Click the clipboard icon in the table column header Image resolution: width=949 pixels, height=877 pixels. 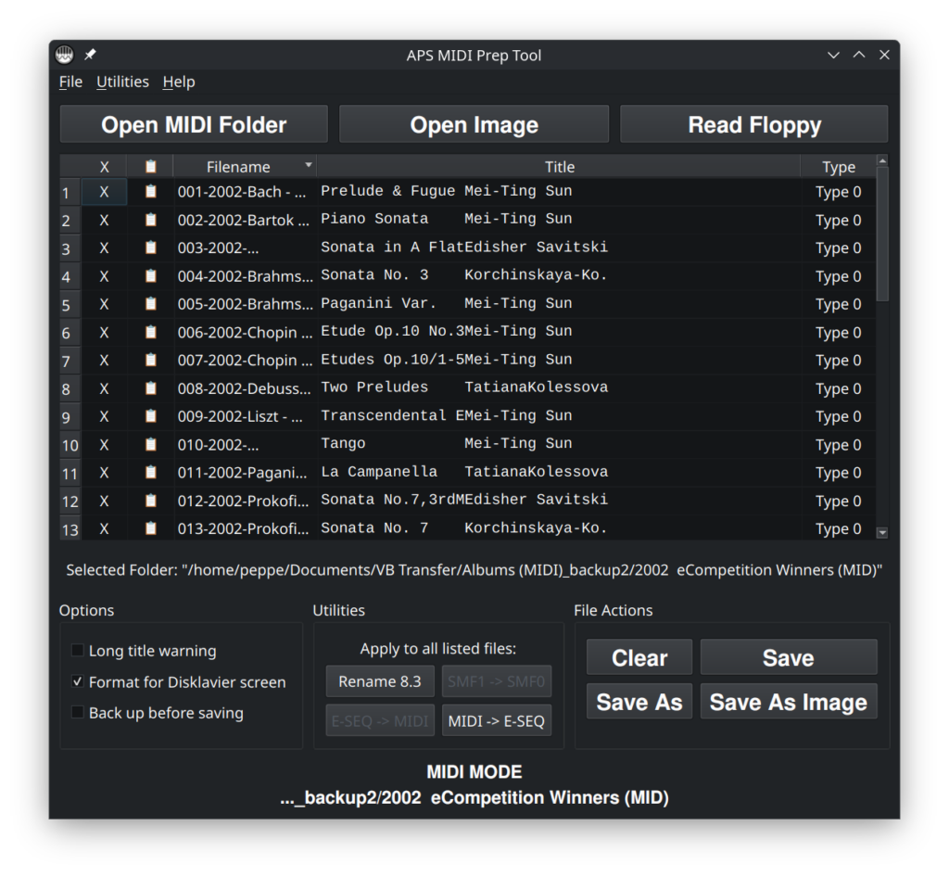[x=150, y=166]
